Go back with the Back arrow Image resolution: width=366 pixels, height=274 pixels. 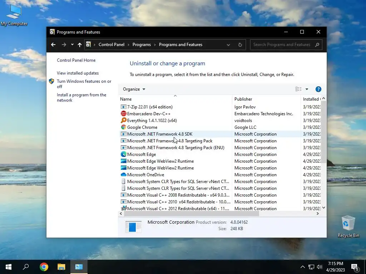pos(53,45)
